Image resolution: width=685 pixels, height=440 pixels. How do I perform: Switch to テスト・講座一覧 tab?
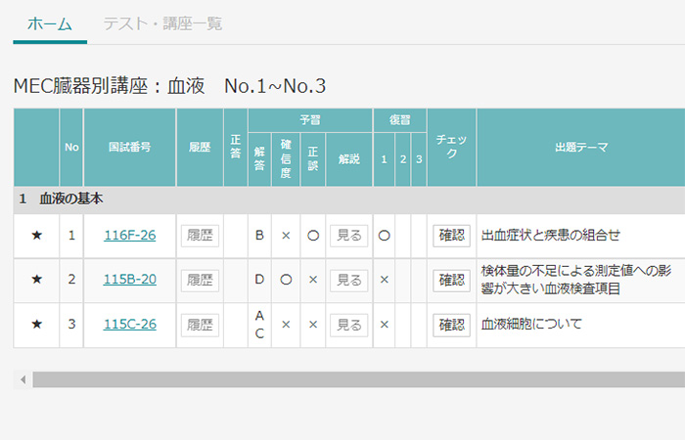162,24
